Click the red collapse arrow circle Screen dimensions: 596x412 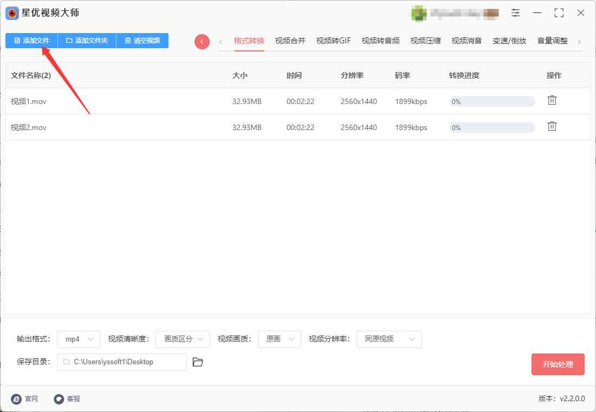coord(202,41)
